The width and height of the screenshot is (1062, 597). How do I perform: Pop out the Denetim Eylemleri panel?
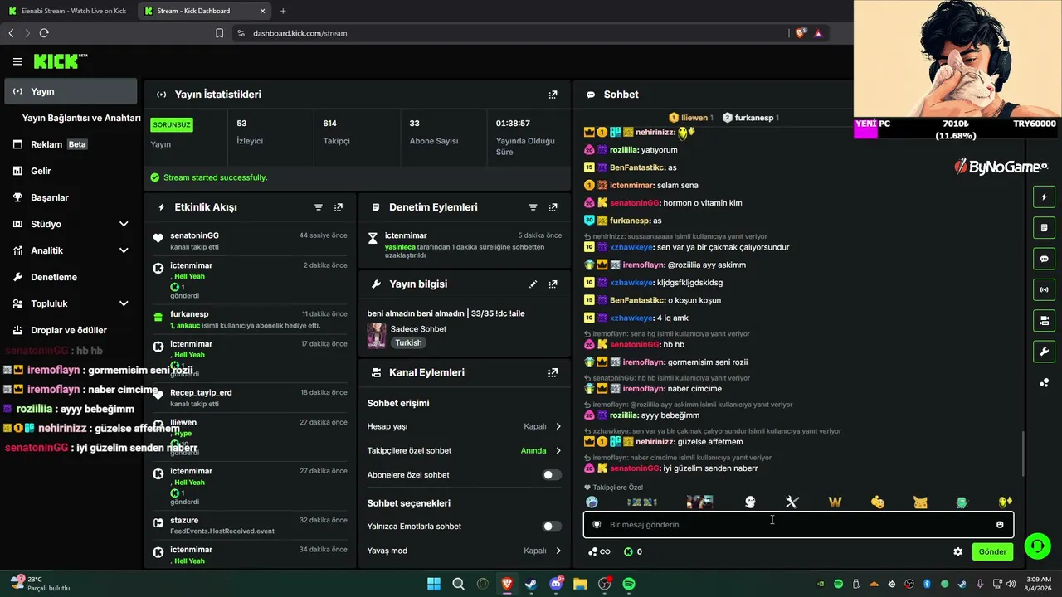[553, 207]
